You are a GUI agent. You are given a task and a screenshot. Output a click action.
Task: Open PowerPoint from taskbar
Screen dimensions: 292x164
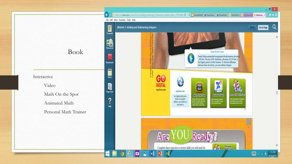(160, 153)
